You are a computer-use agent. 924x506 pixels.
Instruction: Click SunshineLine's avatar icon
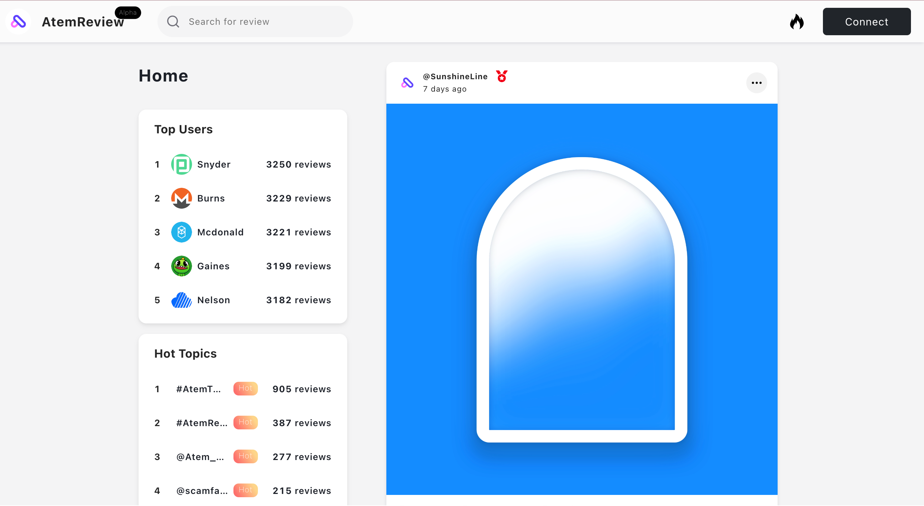pyautogui.click(x=407, y=83)
